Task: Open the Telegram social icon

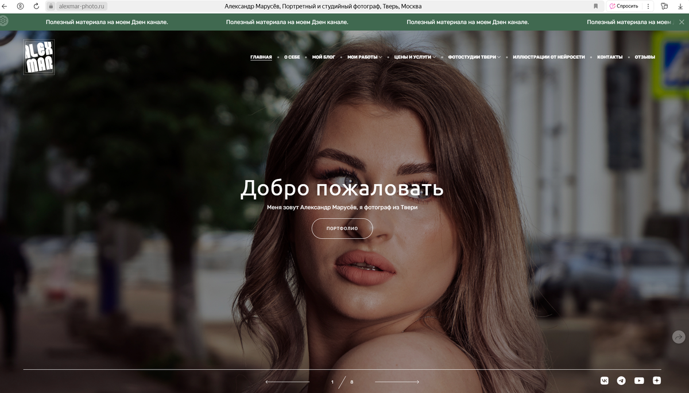Action: coord(621,380)
